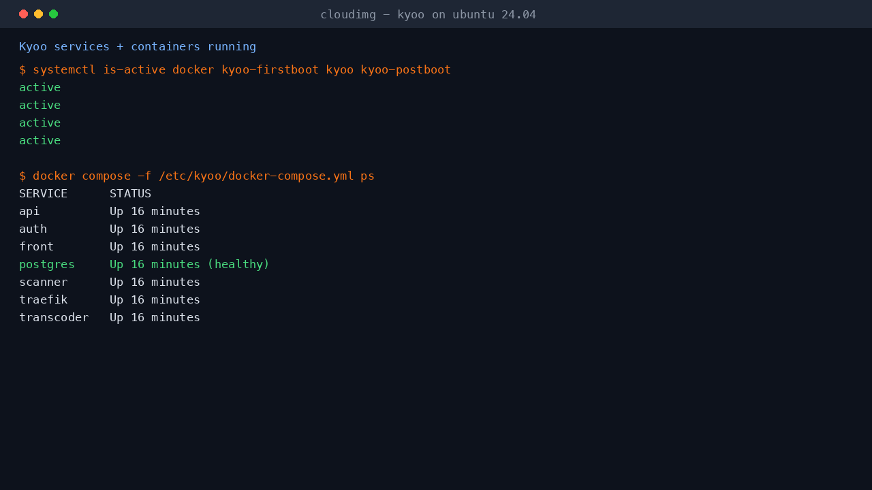Click the status text in the api row
Viewport: 872px width, 490px height.
click(155, 211)
